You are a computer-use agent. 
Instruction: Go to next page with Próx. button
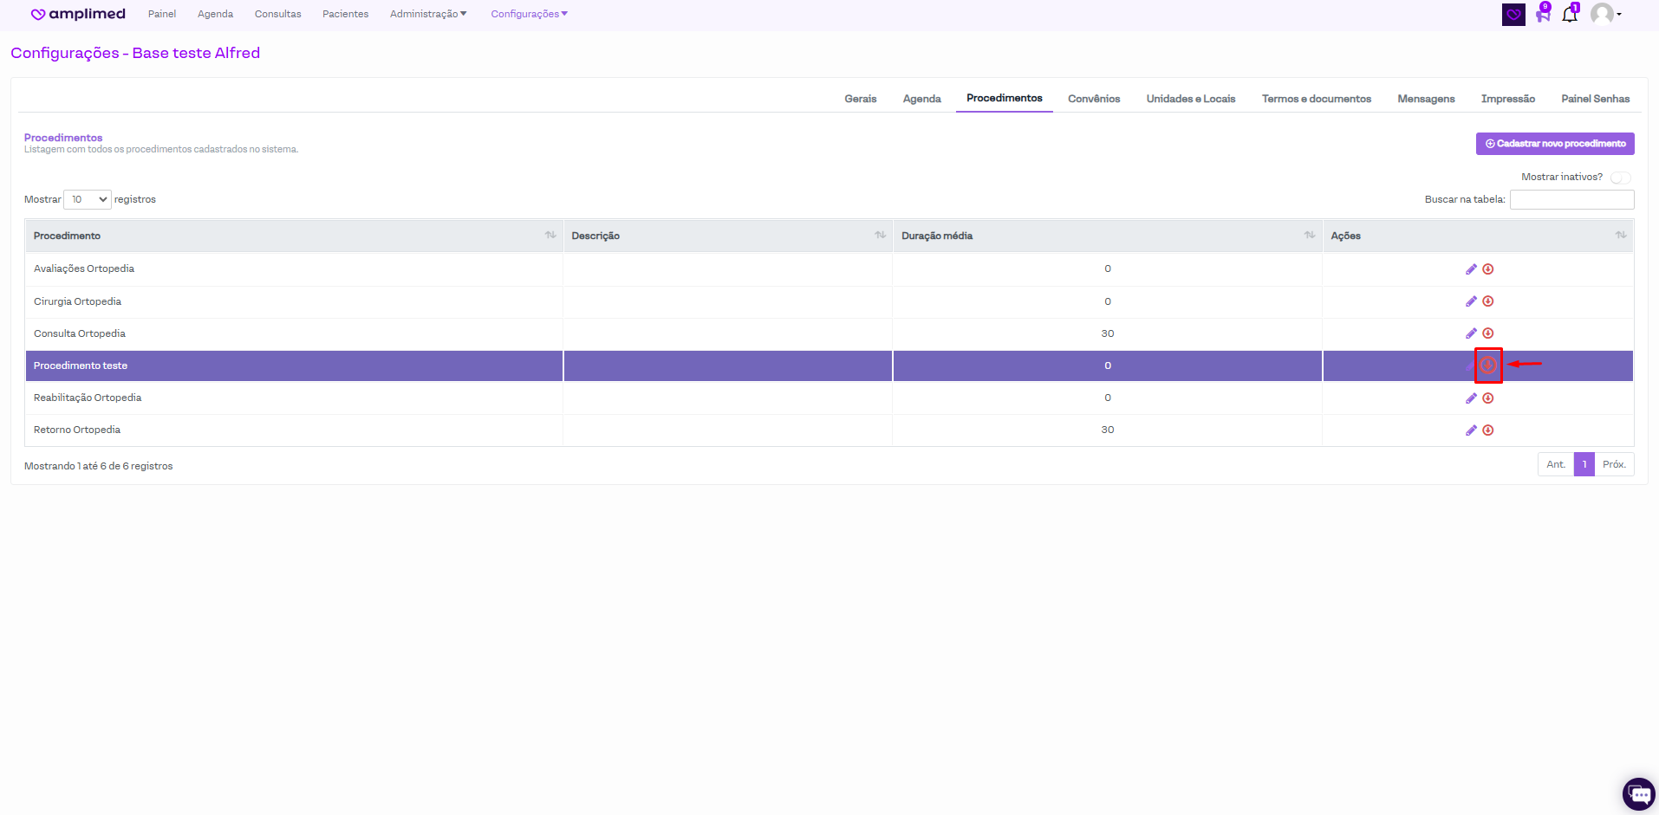click(x=1613, y=465)
